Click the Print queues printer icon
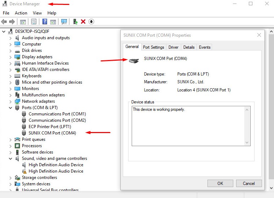This screenshot has height=198, width=274. pos(17,139)
